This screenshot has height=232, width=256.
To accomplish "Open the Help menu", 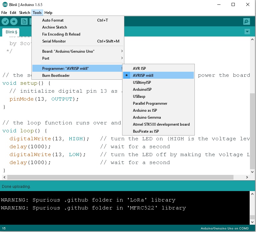I will [x=48, y=13].
